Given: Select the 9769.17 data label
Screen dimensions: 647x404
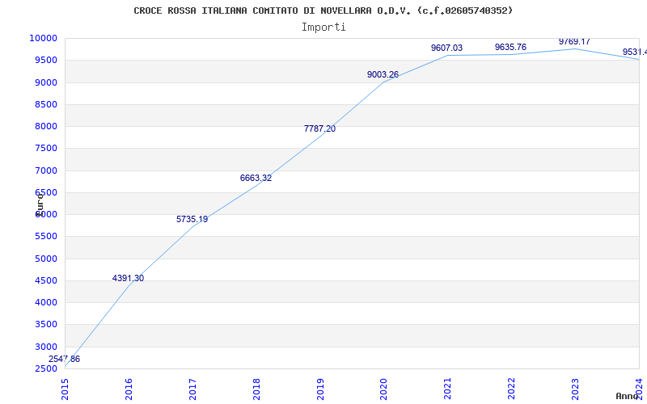Looking at the screenshot, I should (574, 42).
